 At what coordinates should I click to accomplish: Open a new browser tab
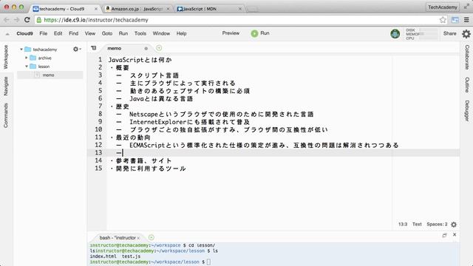[253, 10]
